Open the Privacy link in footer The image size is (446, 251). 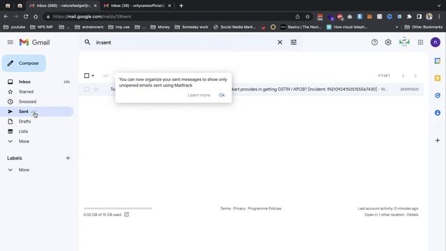[x=239, y=208]
